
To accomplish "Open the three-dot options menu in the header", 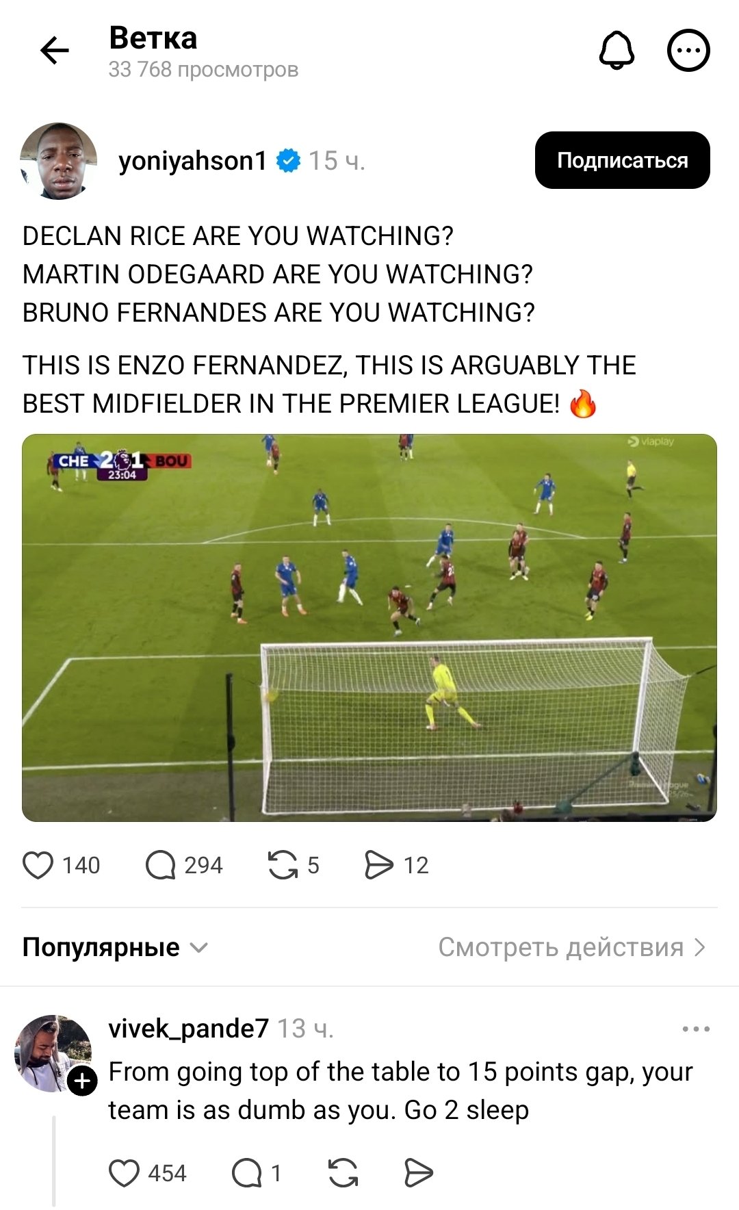I will tap(688, 51).
